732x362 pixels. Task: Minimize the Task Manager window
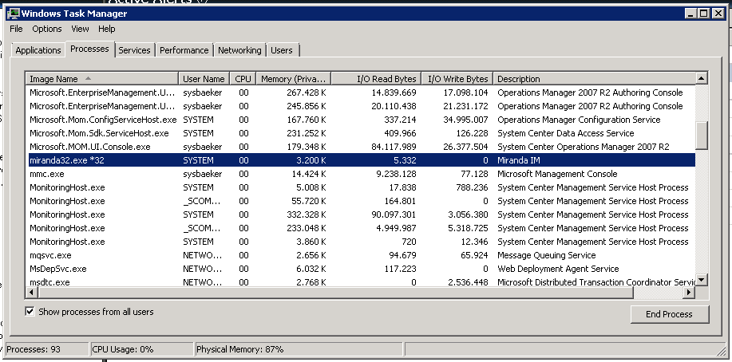point(691,14)
